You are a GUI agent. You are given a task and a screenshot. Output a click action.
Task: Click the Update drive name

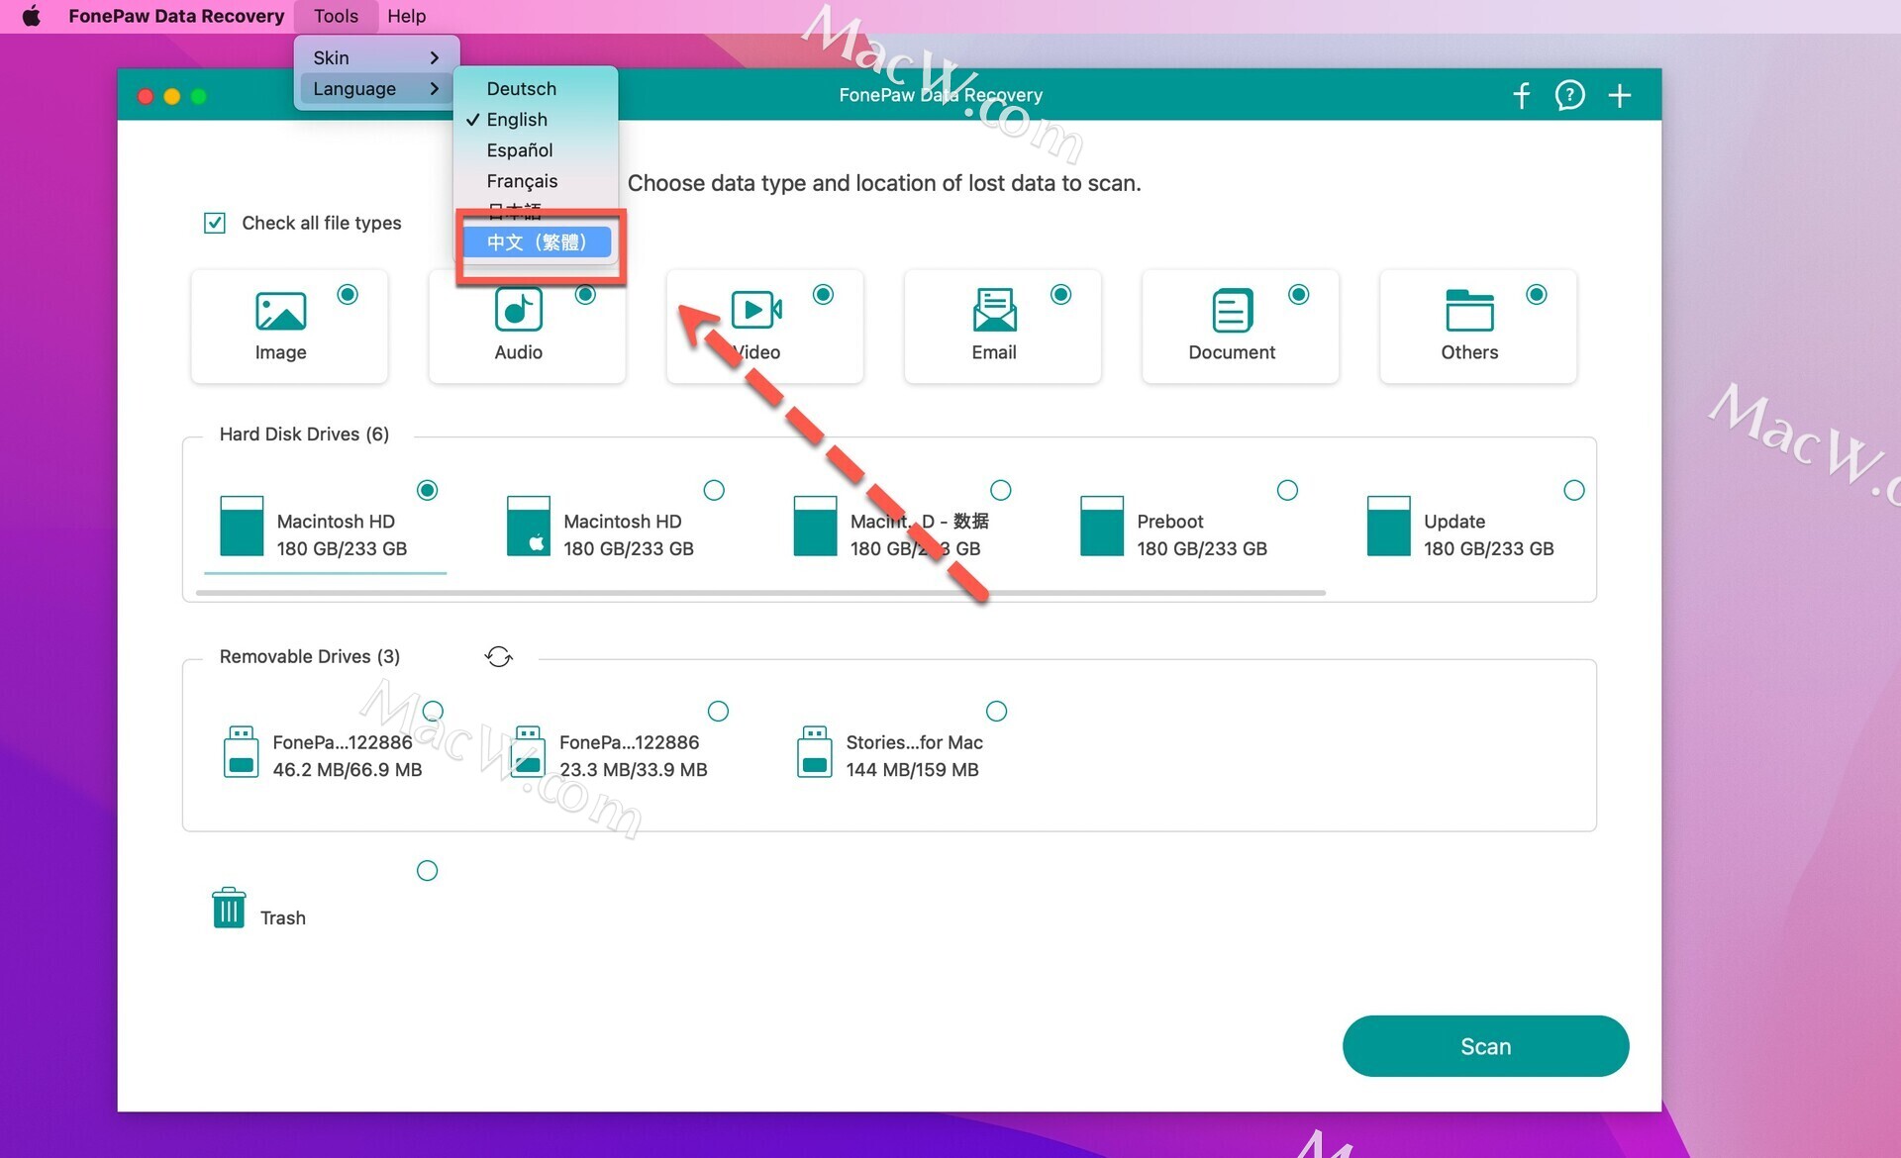[x=1453, y=521]
